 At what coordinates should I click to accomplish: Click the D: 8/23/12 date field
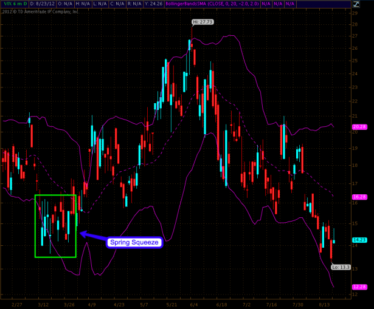[41, 4]
